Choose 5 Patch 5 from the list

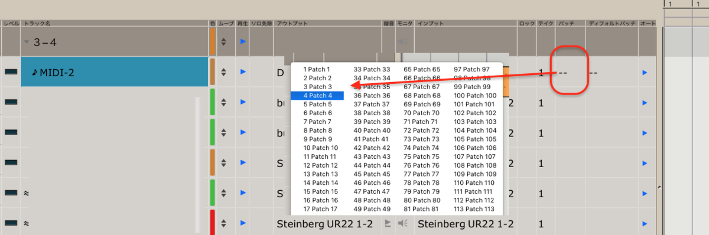pos(317,105)
